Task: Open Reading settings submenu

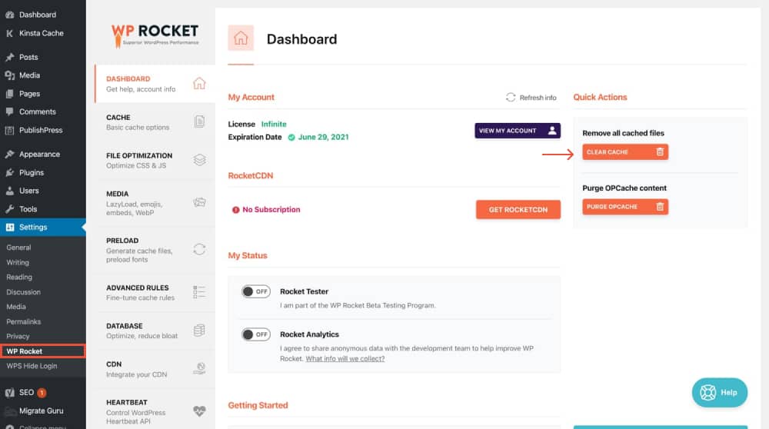Action: (19, 277)
